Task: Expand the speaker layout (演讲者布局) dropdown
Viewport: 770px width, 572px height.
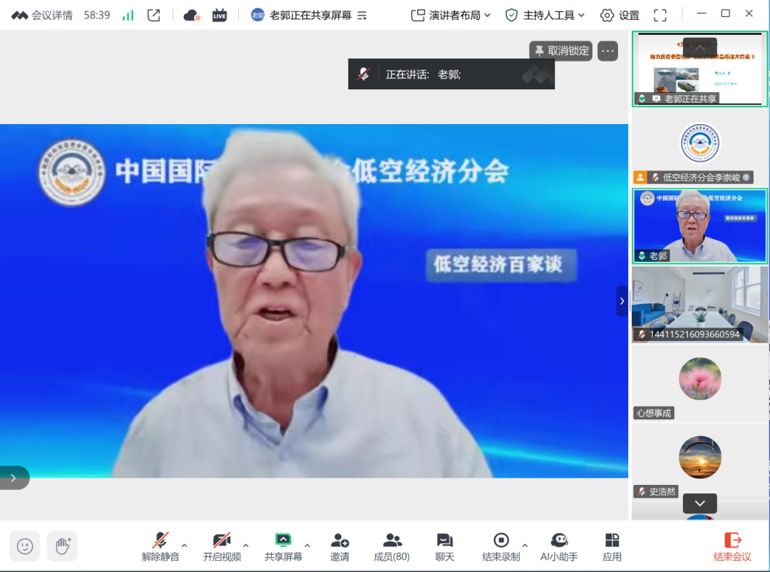Action: pyautogui.click(x=451, y=15)
